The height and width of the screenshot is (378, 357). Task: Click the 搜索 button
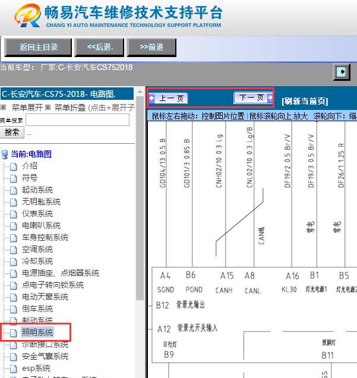12,132
